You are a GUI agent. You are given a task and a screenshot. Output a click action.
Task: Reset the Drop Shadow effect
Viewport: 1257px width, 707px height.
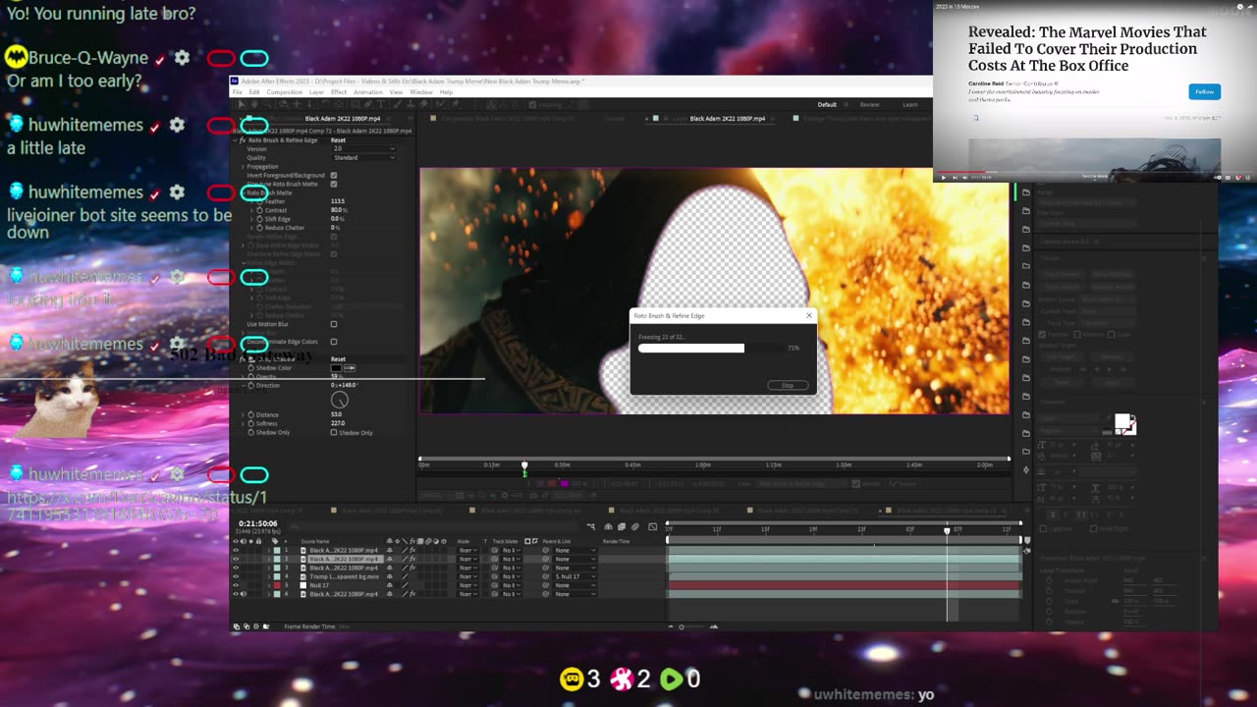click(338, 359)
